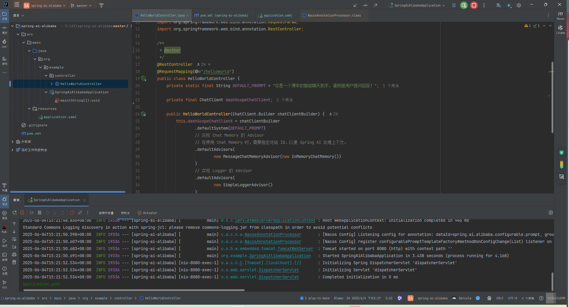The image size is (569, 307).
Task: Stop the debug session in debugger toolbar
Action: pos(22,213)
